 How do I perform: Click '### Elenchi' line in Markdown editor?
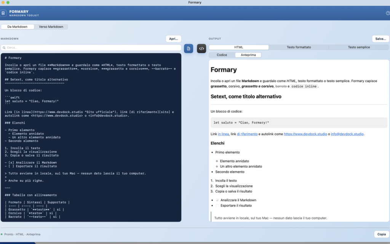click(15, 123)
